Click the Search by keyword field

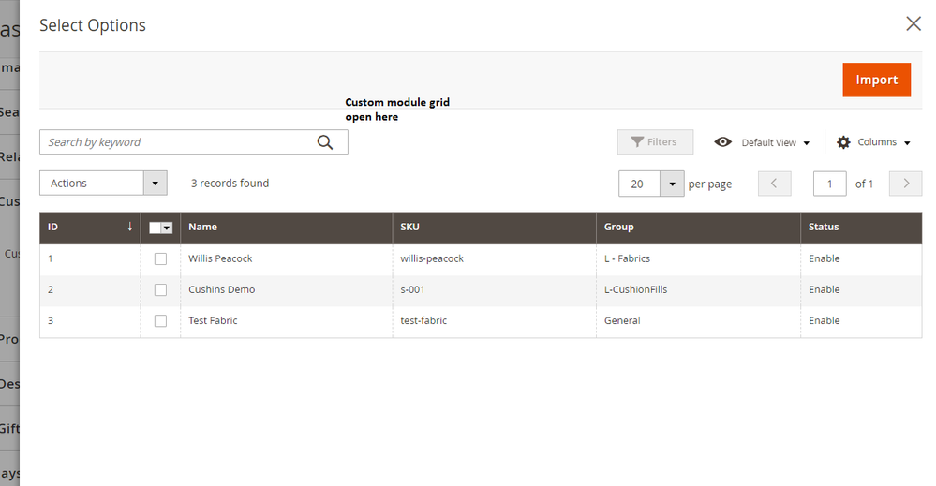pos(178,142)
